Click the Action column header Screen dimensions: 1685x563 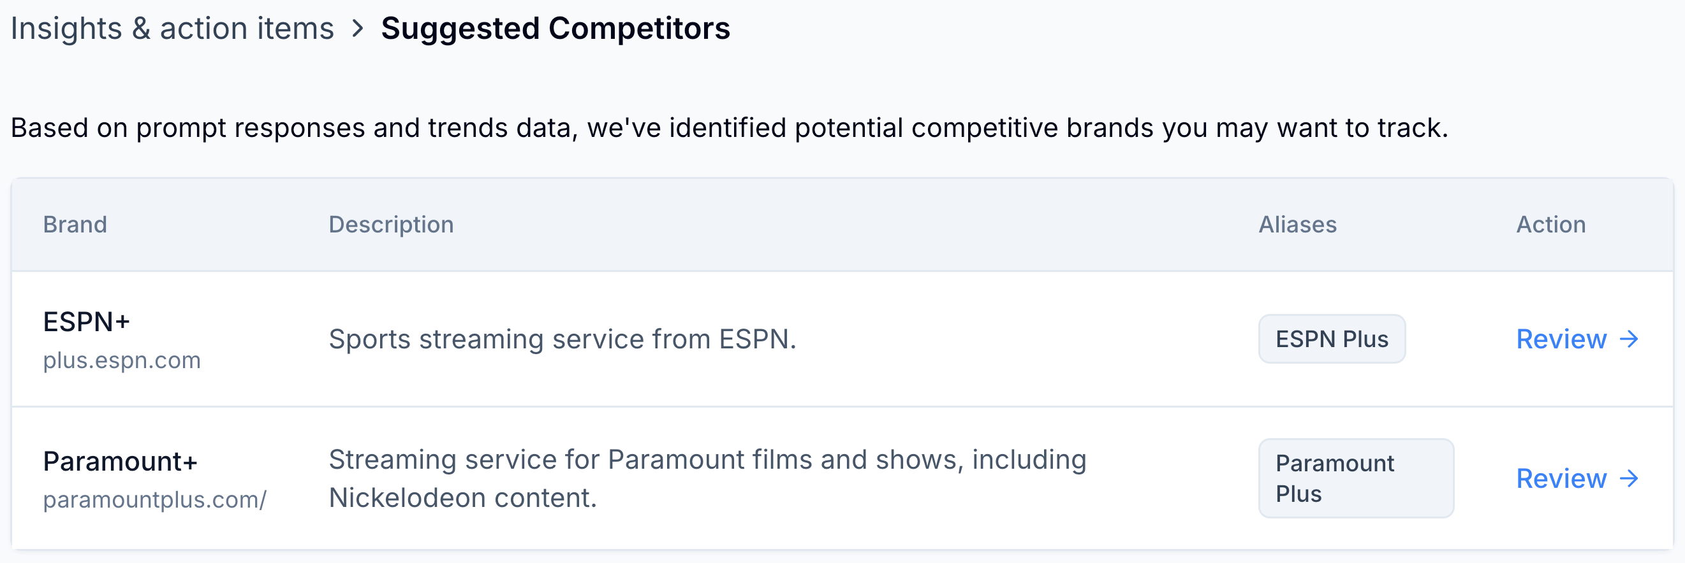coord(1551,225)
